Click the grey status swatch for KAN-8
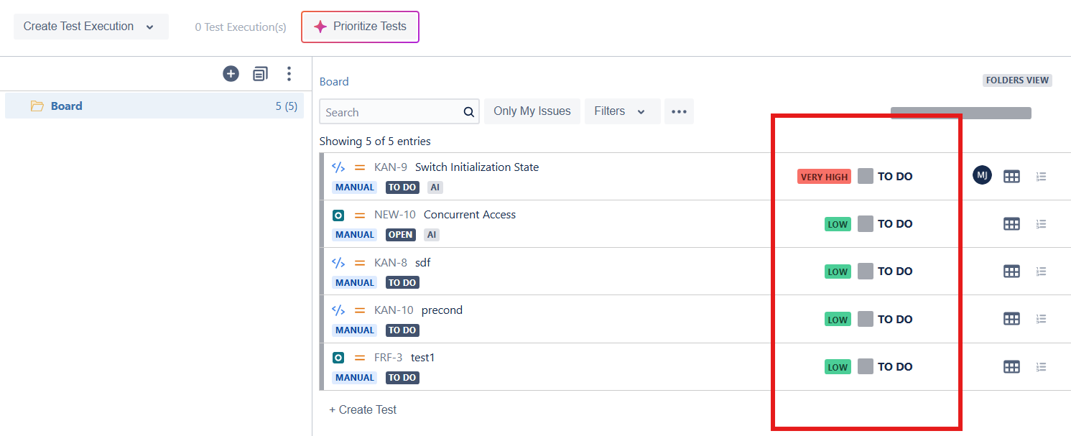This screenshot has height=436, width=1071. click(866, 272)
